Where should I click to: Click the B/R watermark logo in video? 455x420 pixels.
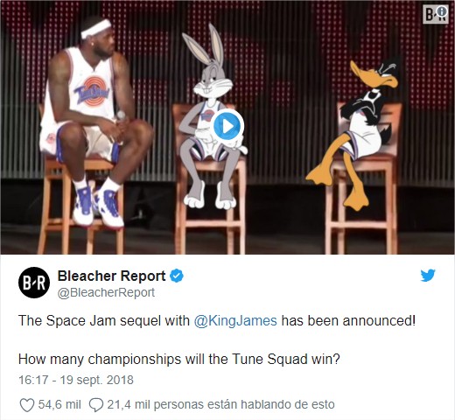[x=436, y=14]
